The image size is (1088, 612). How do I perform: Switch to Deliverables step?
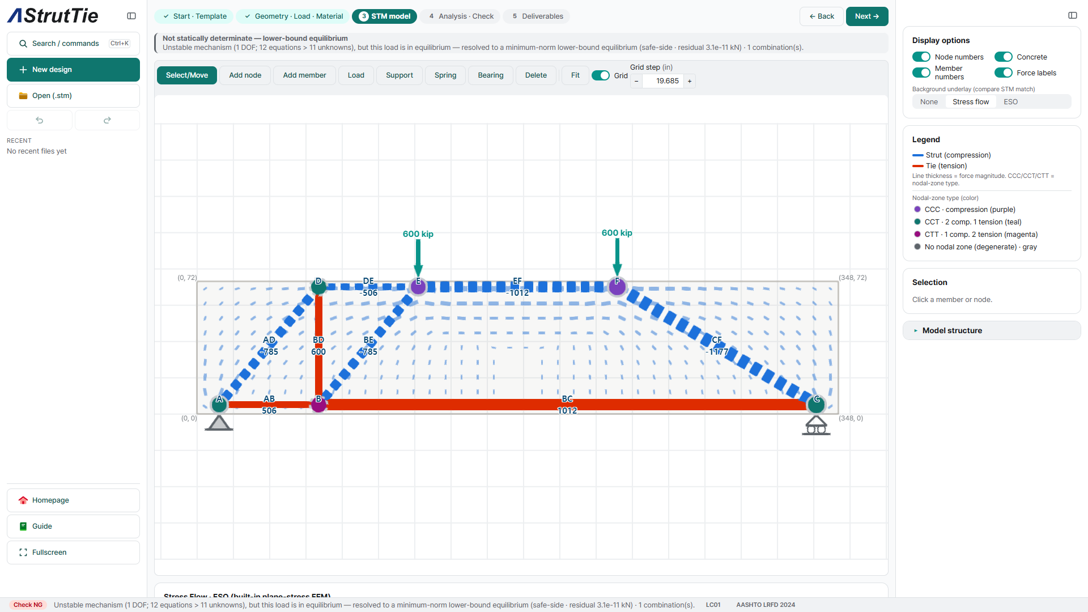point(537,16)
